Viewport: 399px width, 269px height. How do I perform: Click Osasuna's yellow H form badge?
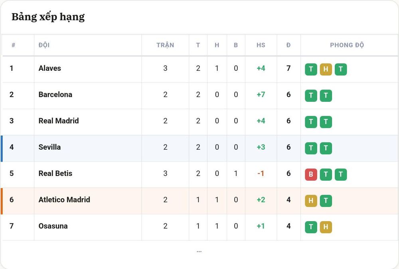click(x=326, y=227)
